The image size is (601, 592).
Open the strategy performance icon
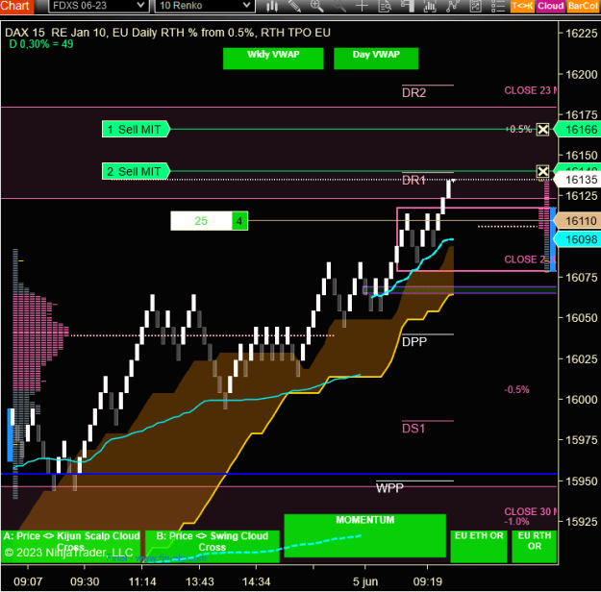pos(475,6)
